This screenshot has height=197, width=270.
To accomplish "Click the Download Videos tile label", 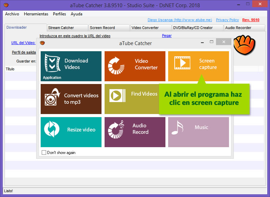I will pyautogui.click(x=76, y=64).
